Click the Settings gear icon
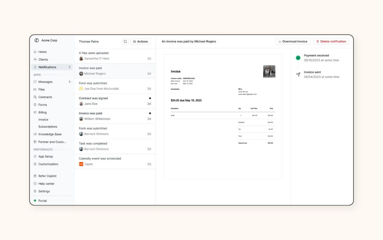The image size is (383, 240). (x=35, y=191)
